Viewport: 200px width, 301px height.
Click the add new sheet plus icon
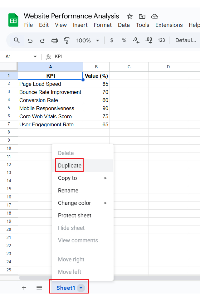click(x=24, y=288)
